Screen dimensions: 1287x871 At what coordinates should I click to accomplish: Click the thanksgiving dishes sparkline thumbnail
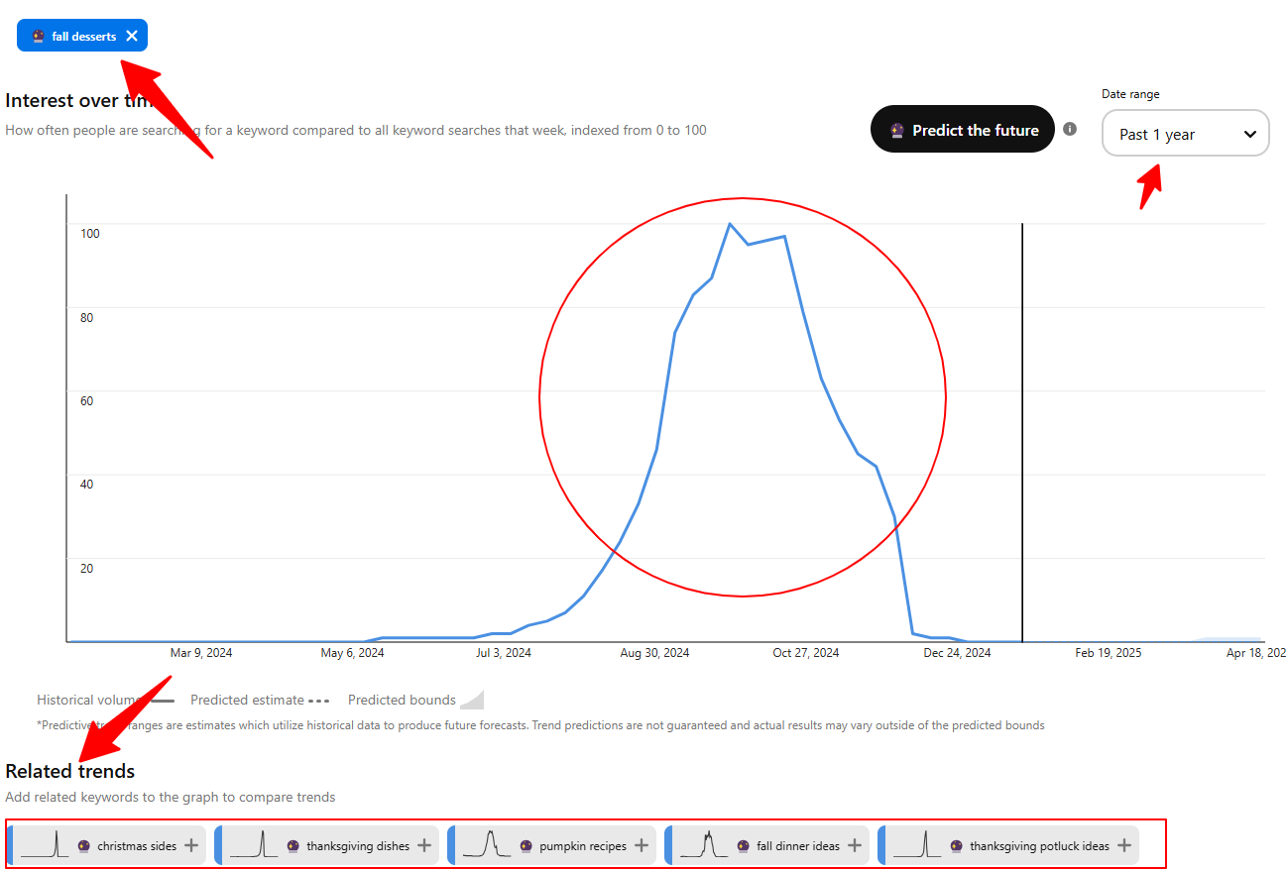(254, 845)
